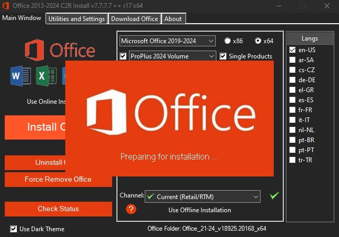339x237 pixels.
Task: Click the Office Folder path text
Action: 207,229
